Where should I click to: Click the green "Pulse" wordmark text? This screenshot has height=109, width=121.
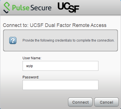click(21, 8)
